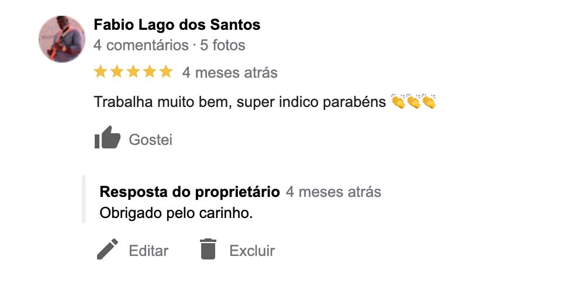Viewport: 573px width, 284px height.
Task: Select the fourth rating star
Action: click(x=150, y=72)
